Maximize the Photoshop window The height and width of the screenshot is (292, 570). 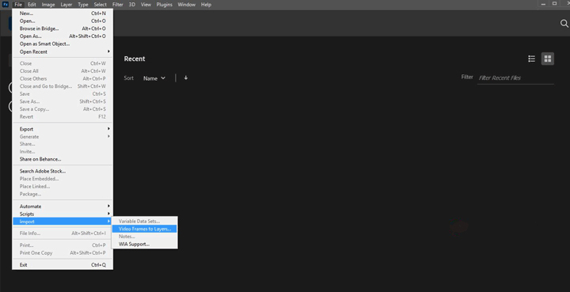(x=554, y=4)
